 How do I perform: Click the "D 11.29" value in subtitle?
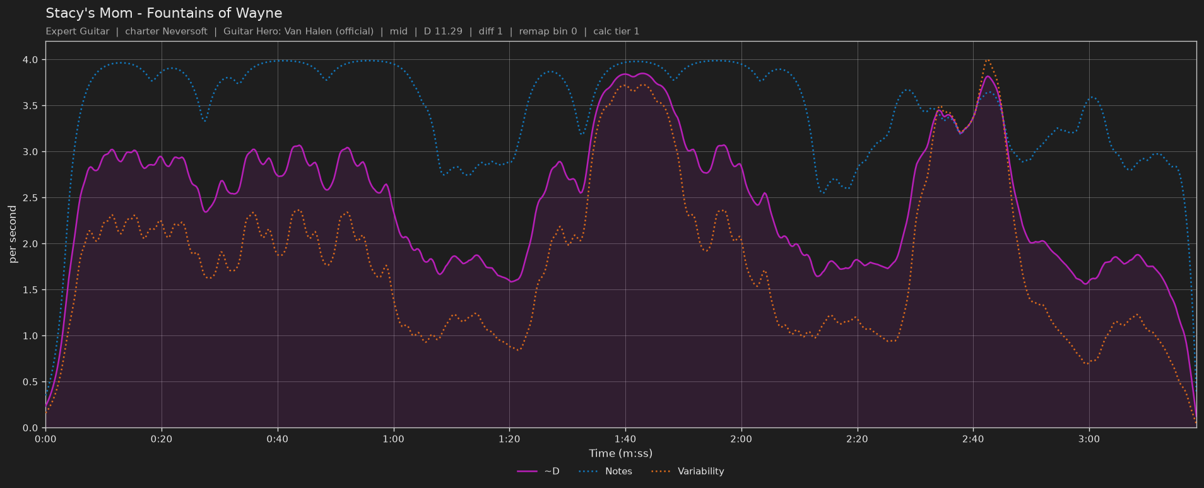443,32
